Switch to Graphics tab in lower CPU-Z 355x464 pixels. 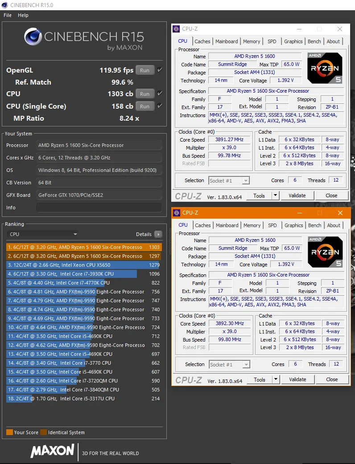coord(294,225)
